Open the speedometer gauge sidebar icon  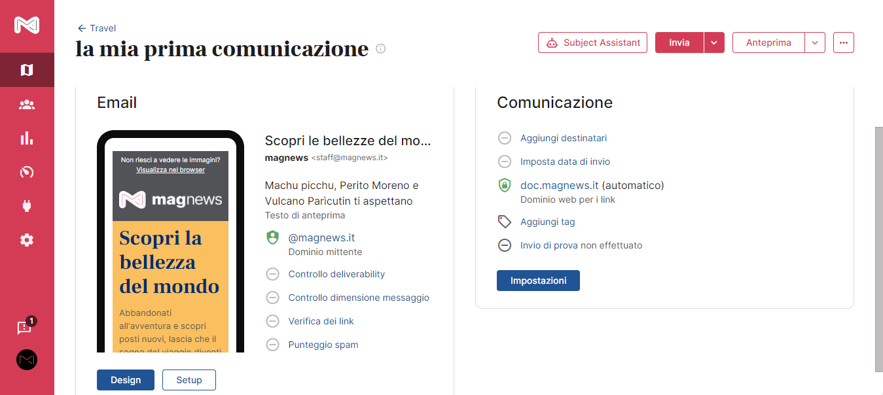[x=27, y=172]
